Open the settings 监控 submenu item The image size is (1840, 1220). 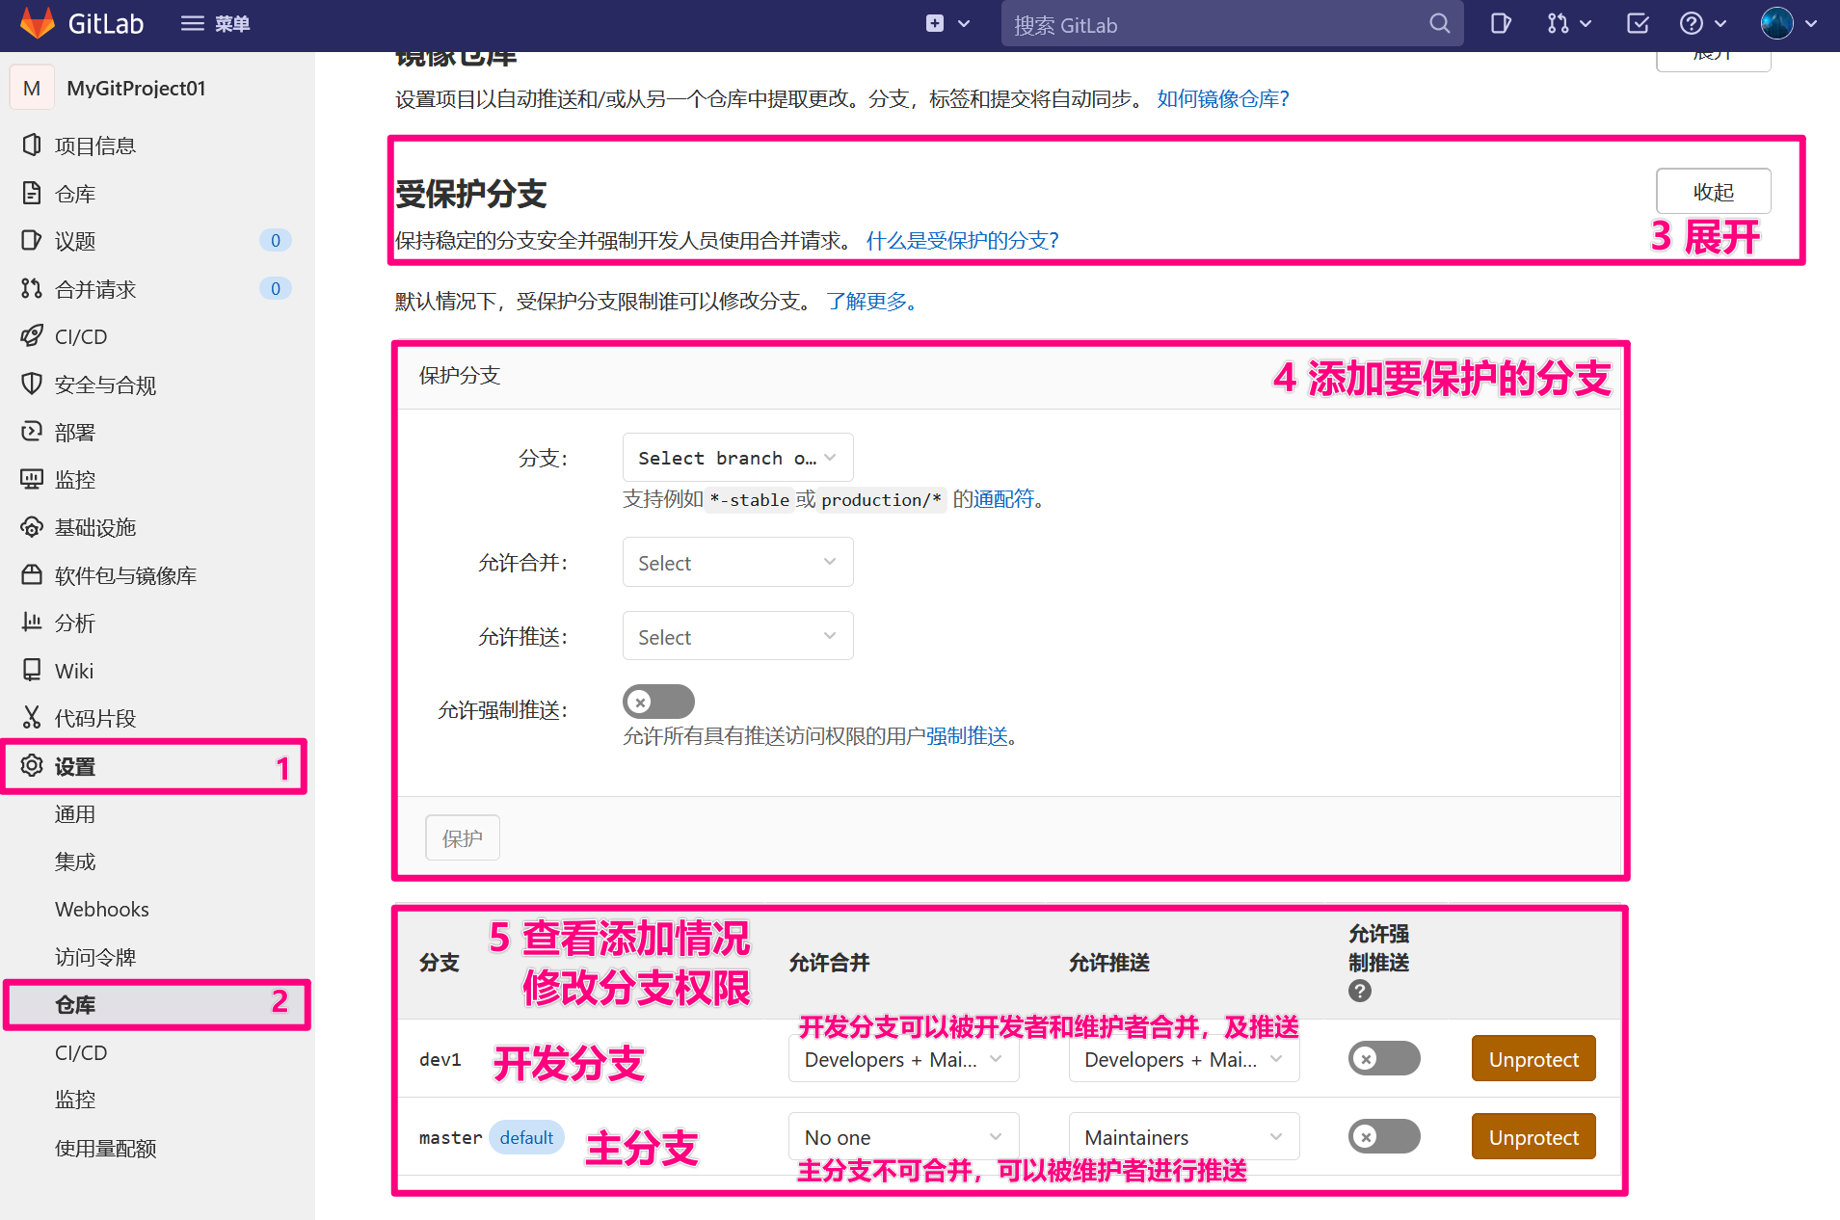click(x=75, y=1100)
